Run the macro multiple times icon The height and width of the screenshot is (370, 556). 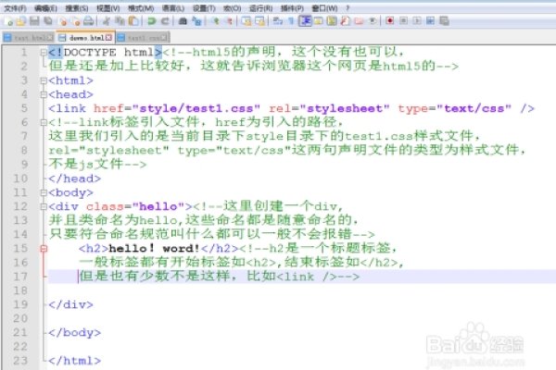click(431, 21)
